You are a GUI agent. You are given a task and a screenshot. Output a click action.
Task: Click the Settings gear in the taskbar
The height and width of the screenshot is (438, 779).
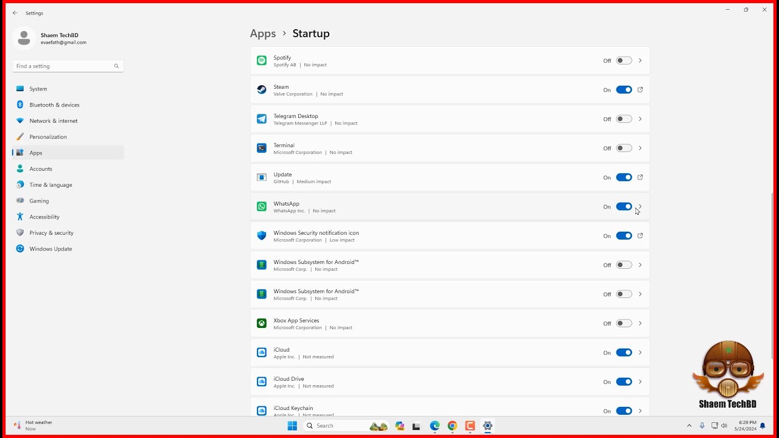tap(487, 426)
